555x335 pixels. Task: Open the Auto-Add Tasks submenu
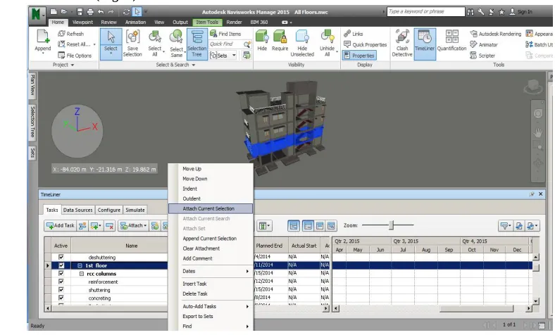(211, 306)
